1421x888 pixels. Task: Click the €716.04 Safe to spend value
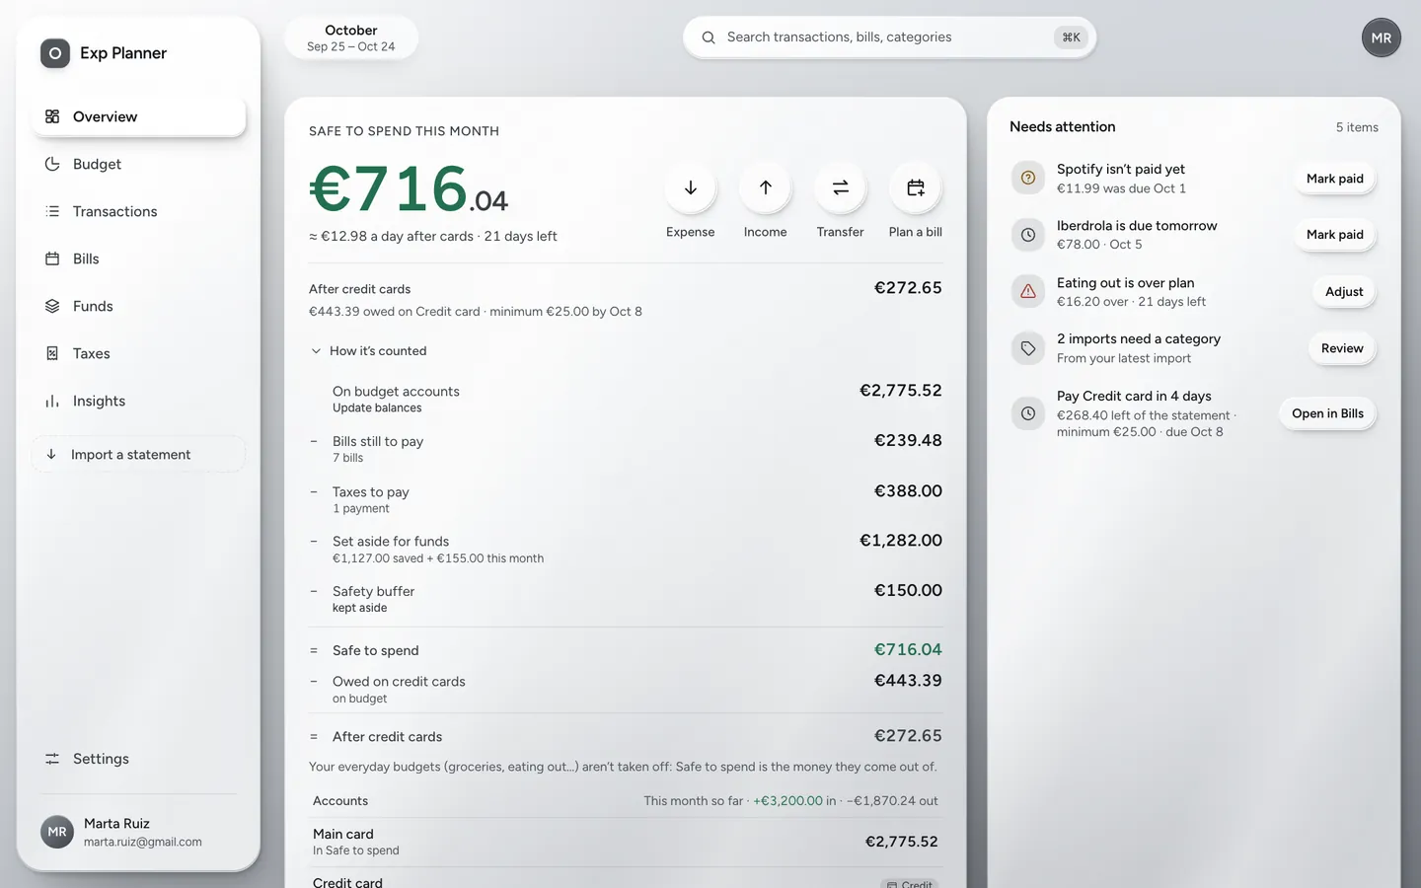[908, 650]
